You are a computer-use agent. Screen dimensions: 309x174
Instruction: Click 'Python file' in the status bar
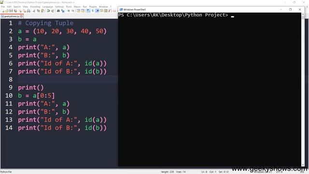pos(6,172)
